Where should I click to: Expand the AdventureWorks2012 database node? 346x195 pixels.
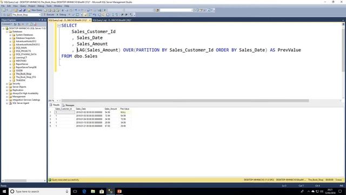point(10,41)
